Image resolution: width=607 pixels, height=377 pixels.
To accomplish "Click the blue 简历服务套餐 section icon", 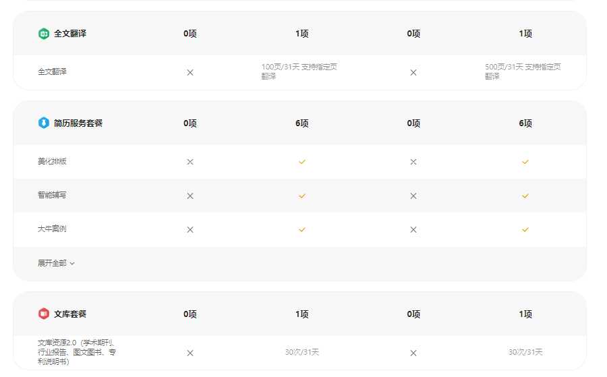I will click(44, 123).
